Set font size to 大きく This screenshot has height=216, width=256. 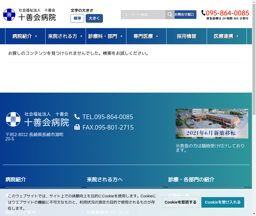pos(94,18)
